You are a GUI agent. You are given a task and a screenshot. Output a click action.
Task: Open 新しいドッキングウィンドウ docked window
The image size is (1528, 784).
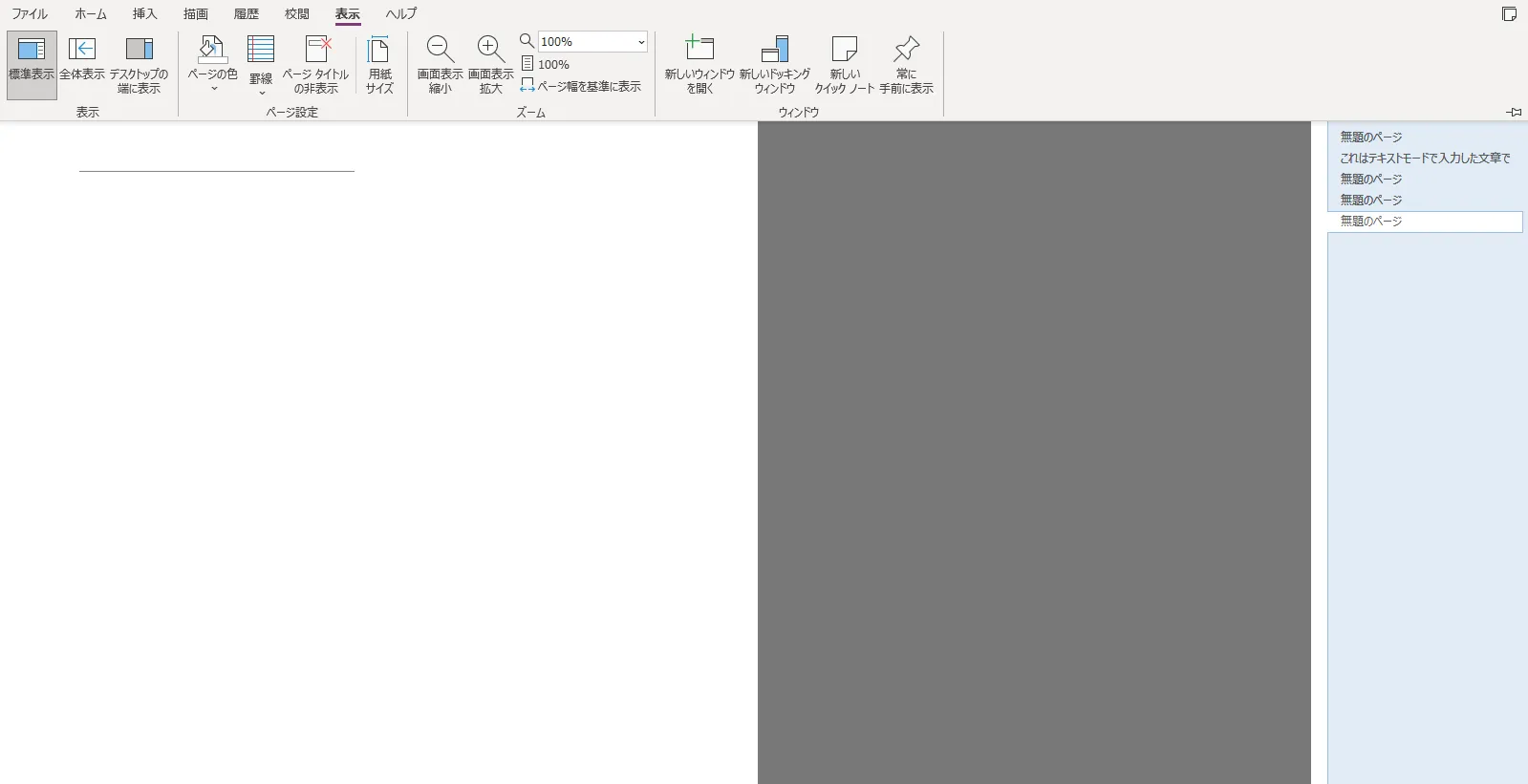point(774,64)
